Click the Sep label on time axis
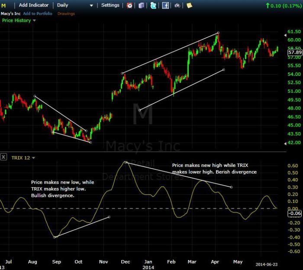Image resolution: width=303 pixels, height=270 pixels. click(x=56, y=262)
